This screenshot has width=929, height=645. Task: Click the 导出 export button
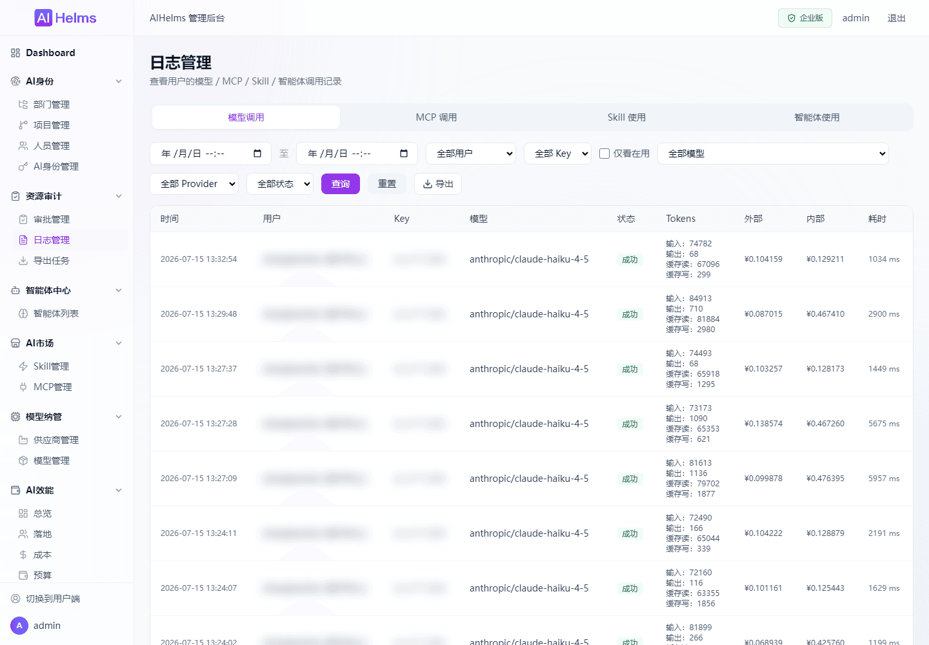(x=438, y=184)
